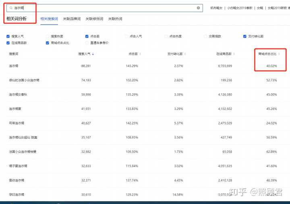Open the 关联修饰词 tab
The height and width of the screenshot is (204, 290).
[94, 19]
